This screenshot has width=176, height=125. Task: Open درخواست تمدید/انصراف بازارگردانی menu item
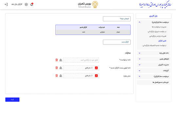[154, 45]
